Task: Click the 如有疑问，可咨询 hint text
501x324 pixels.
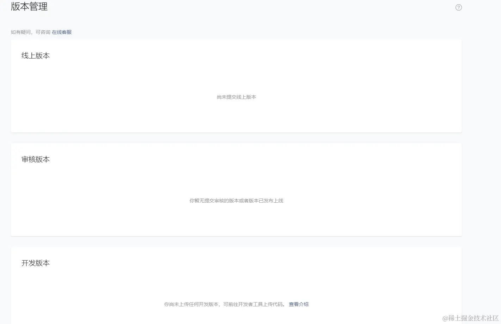Action: click(30, 32)
